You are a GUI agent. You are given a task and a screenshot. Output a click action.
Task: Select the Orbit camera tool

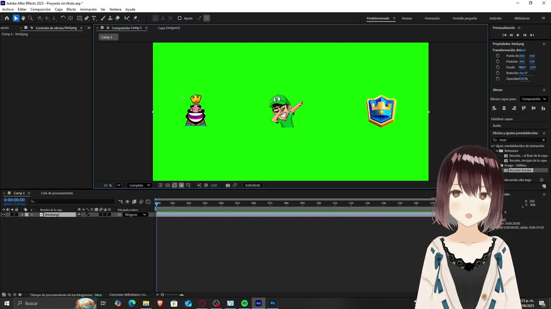[x=40, y=18]
